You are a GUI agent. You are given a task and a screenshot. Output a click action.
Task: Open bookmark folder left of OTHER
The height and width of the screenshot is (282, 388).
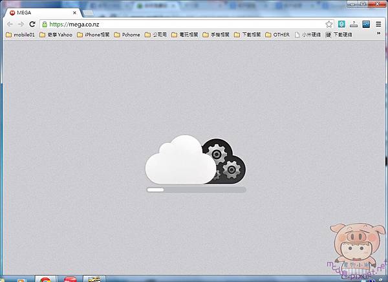coord(247,35)
